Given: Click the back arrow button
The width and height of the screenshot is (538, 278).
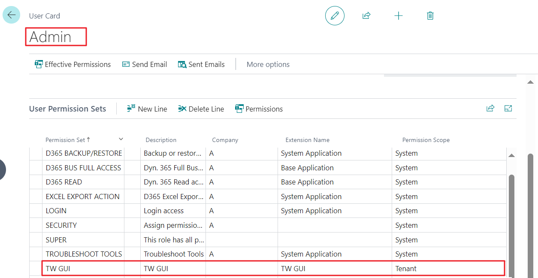Looking at the screenshot, I should 11,15.
